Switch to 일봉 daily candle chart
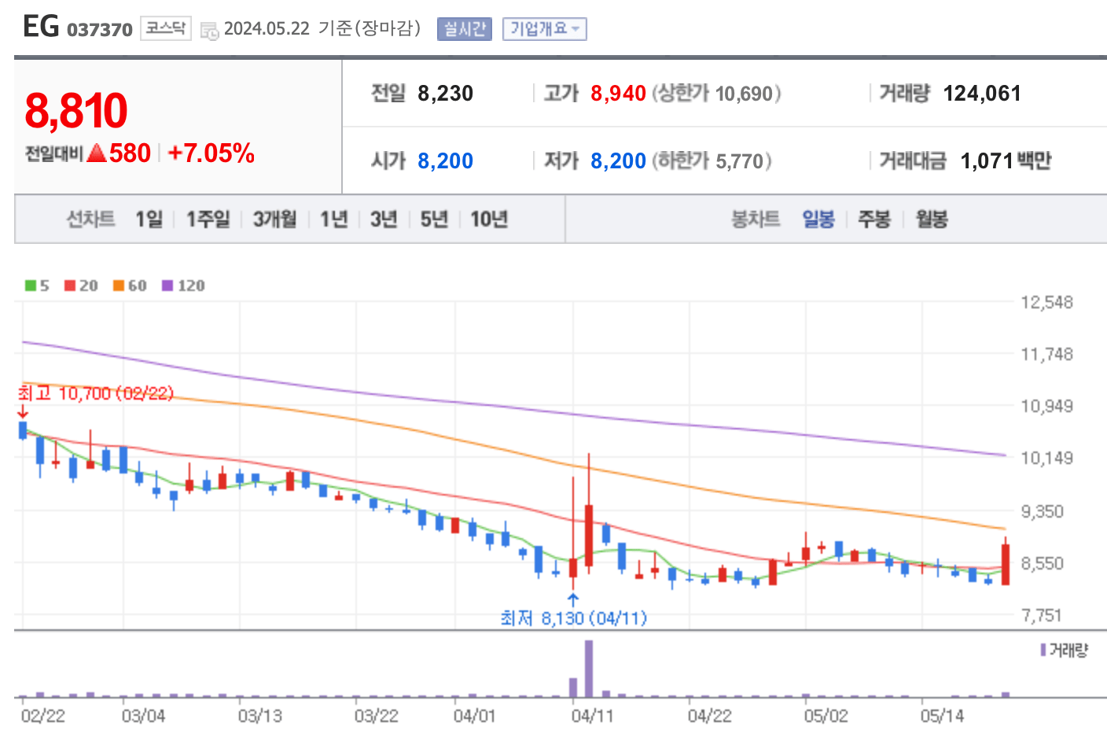 [x=818, y=219]
